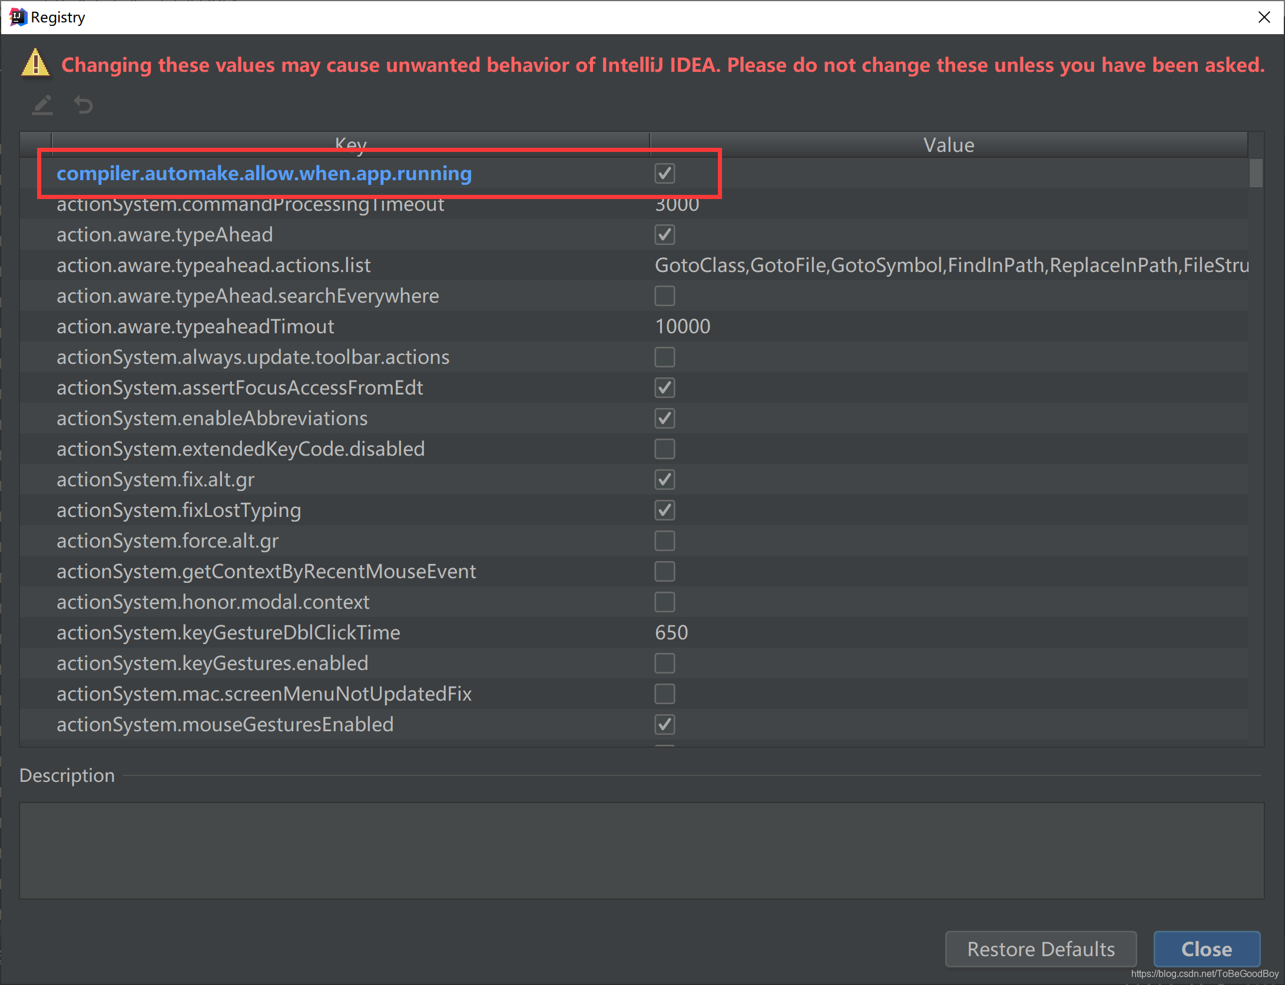
Task: Select action.aware.typeaheadTimout value 10000
Action: (683, 327)
